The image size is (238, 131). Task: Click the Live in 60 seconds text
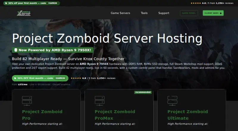(40, 84)
